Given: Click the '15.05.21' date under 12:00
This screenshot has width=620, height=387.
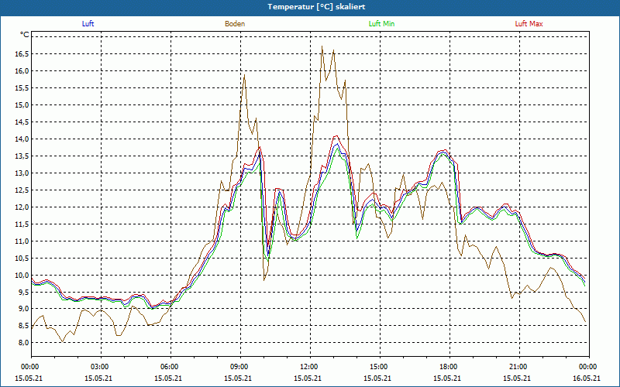Looking at the screenshot, I should point(308,378).
